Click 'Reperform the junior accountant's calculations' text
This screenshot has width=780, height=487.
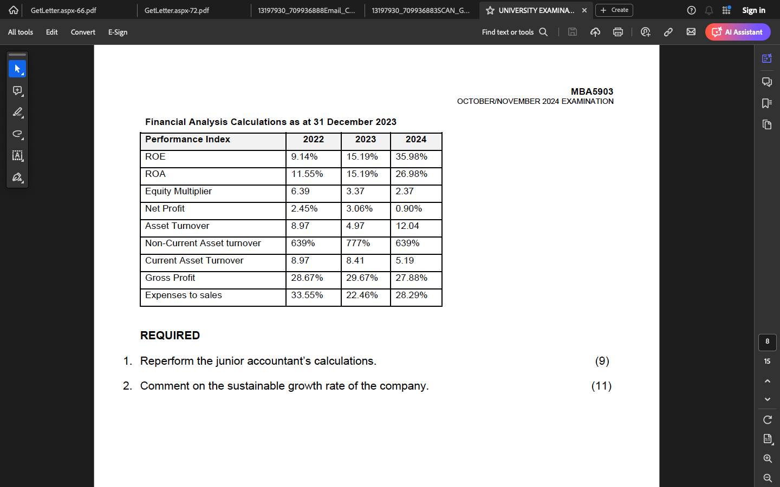click(x=258, y=361)
